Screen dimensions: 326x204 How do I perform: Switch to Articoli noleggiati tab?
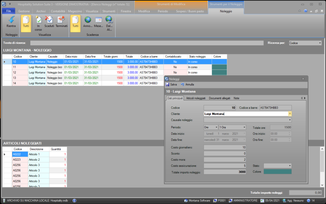coord(196,98)
